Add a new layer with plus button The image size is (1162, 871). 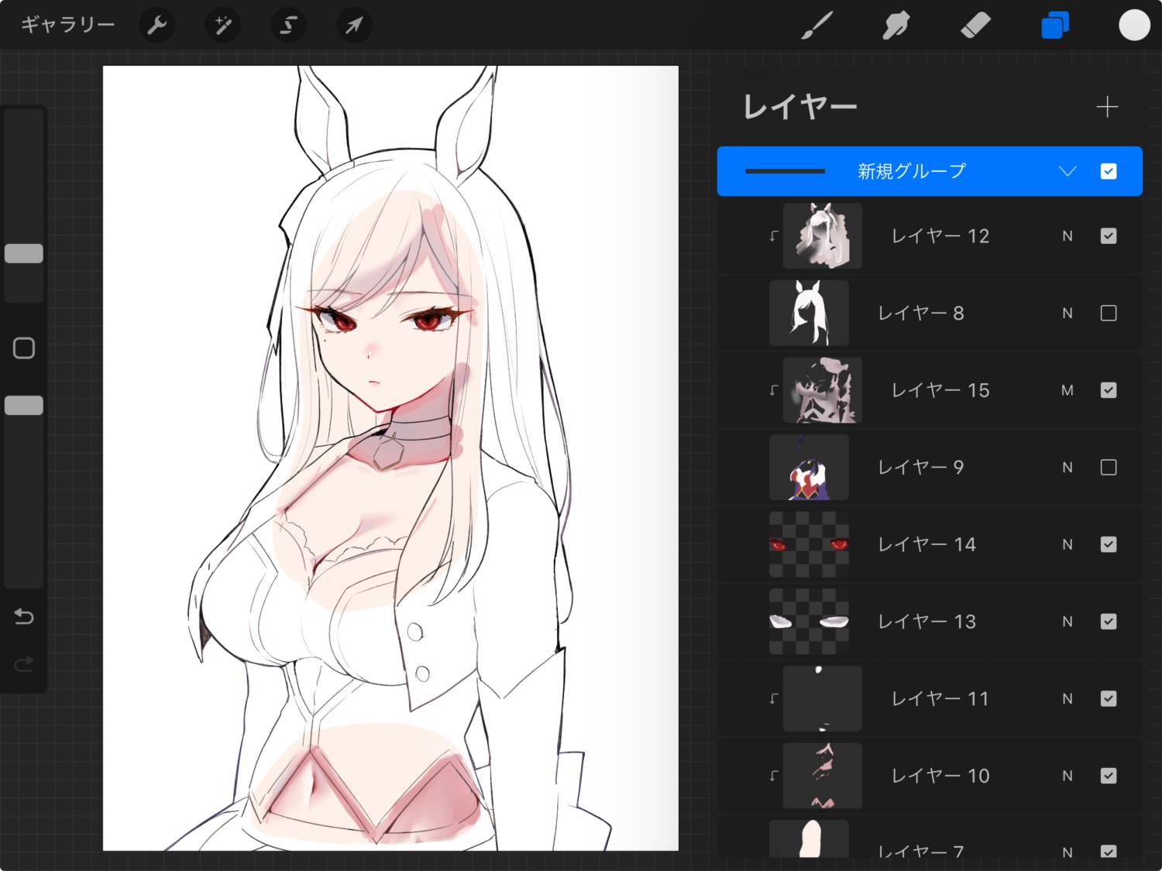click(x=1107, y=107)
